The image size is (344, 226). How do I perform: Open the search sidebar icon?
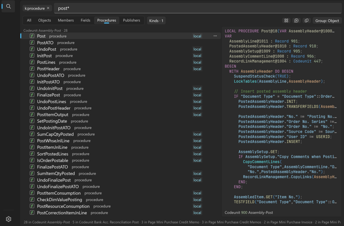click(8, 6)
